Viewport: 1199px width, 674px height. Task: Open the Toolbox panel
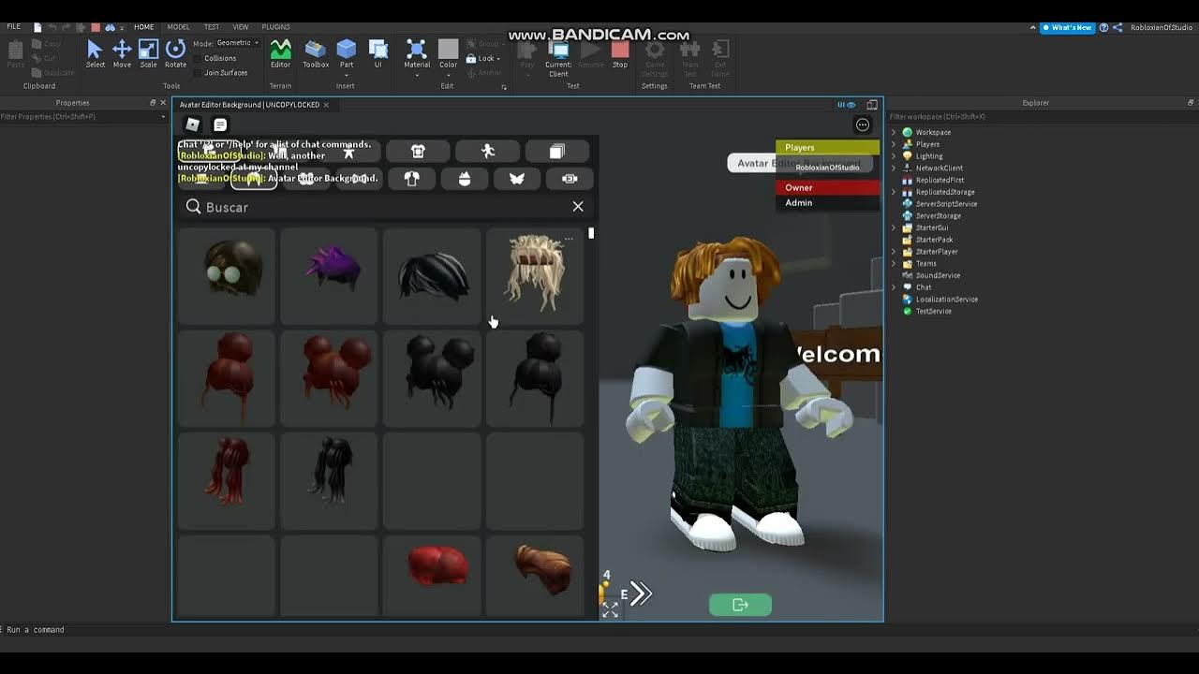tap(316, 53)
